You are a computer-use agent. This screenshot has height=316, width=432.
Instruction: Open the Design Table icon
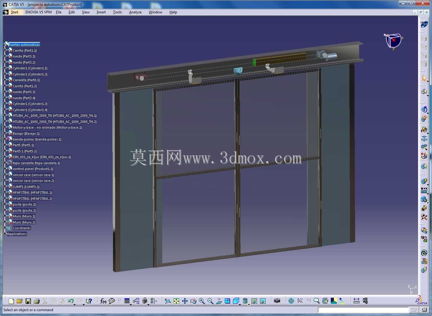(127, 301)
